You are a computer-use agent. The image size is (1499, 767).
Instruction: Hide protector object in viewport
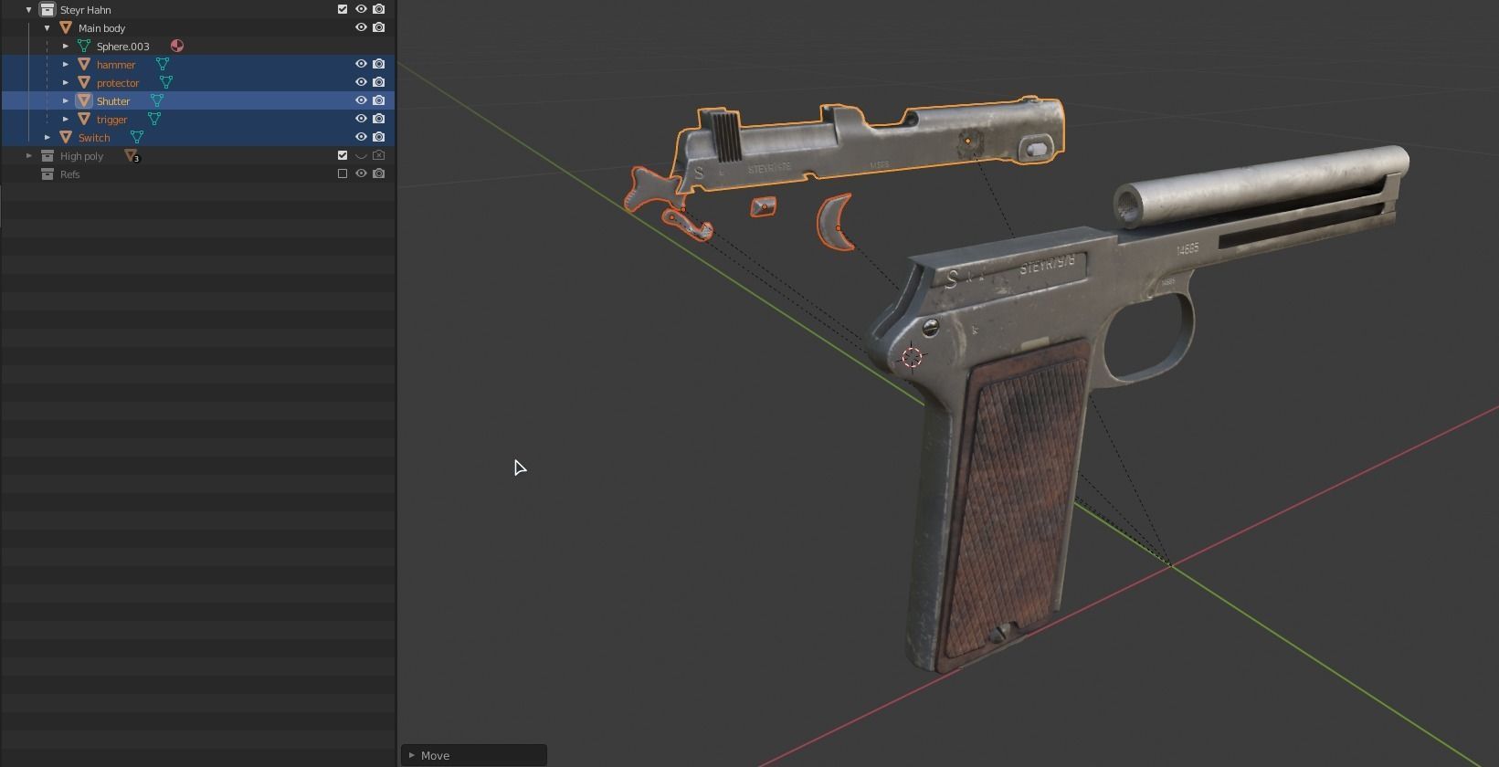click(x=361, y=82)
